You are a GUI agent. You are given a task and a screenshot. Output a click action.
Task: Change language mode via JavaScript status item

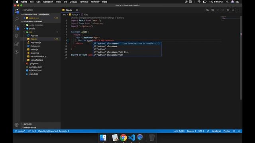(x=216, y=131)
